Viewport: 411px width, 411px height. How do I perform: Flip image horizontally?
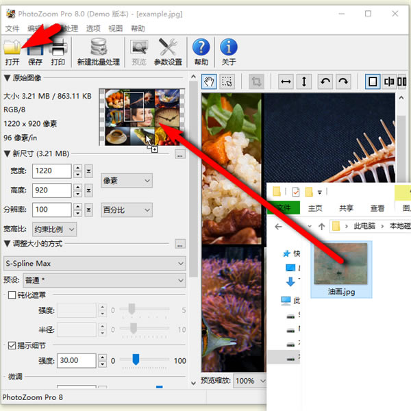tap(286, 82)
